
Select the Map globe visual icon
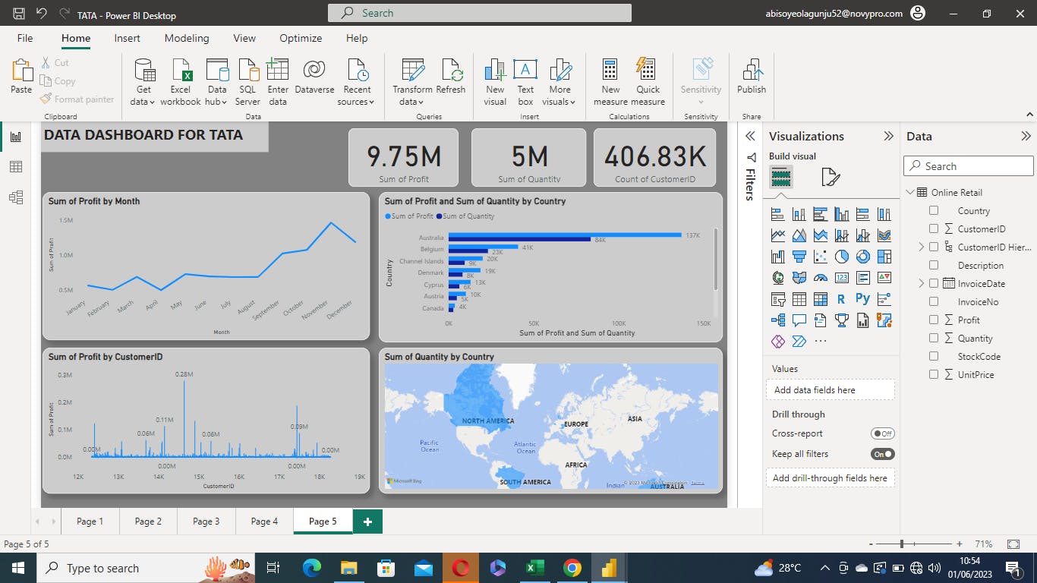[x=777, y=278]
